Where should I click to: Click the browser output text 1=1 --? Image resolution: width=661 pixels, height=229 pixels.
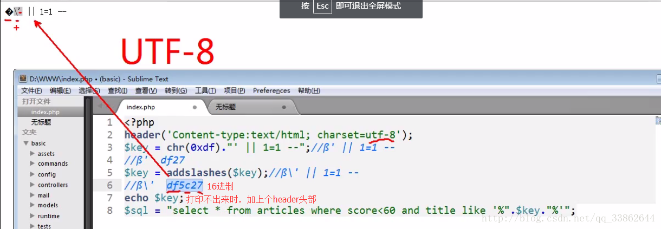point(53,11)
